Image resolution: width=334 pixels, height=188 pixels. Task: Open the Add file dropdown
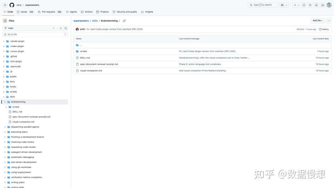318,20
